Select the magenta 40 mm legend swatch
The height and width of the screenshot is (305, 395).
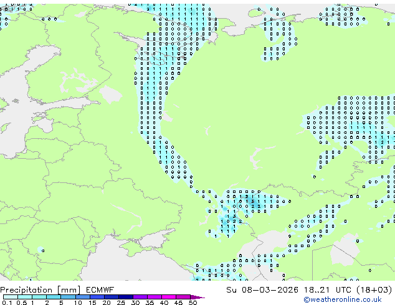[x=169, y=297]
